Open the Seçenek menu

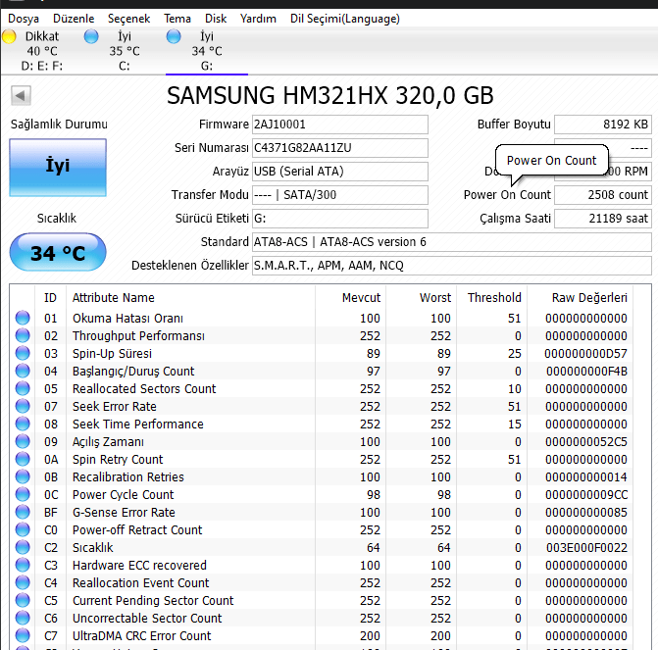[128, 19]
